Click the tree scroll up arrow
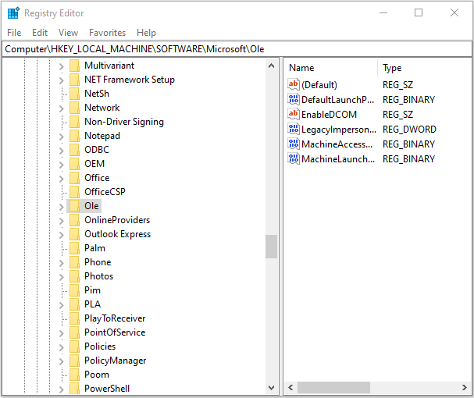474x398 pixels. coord(272,66)
